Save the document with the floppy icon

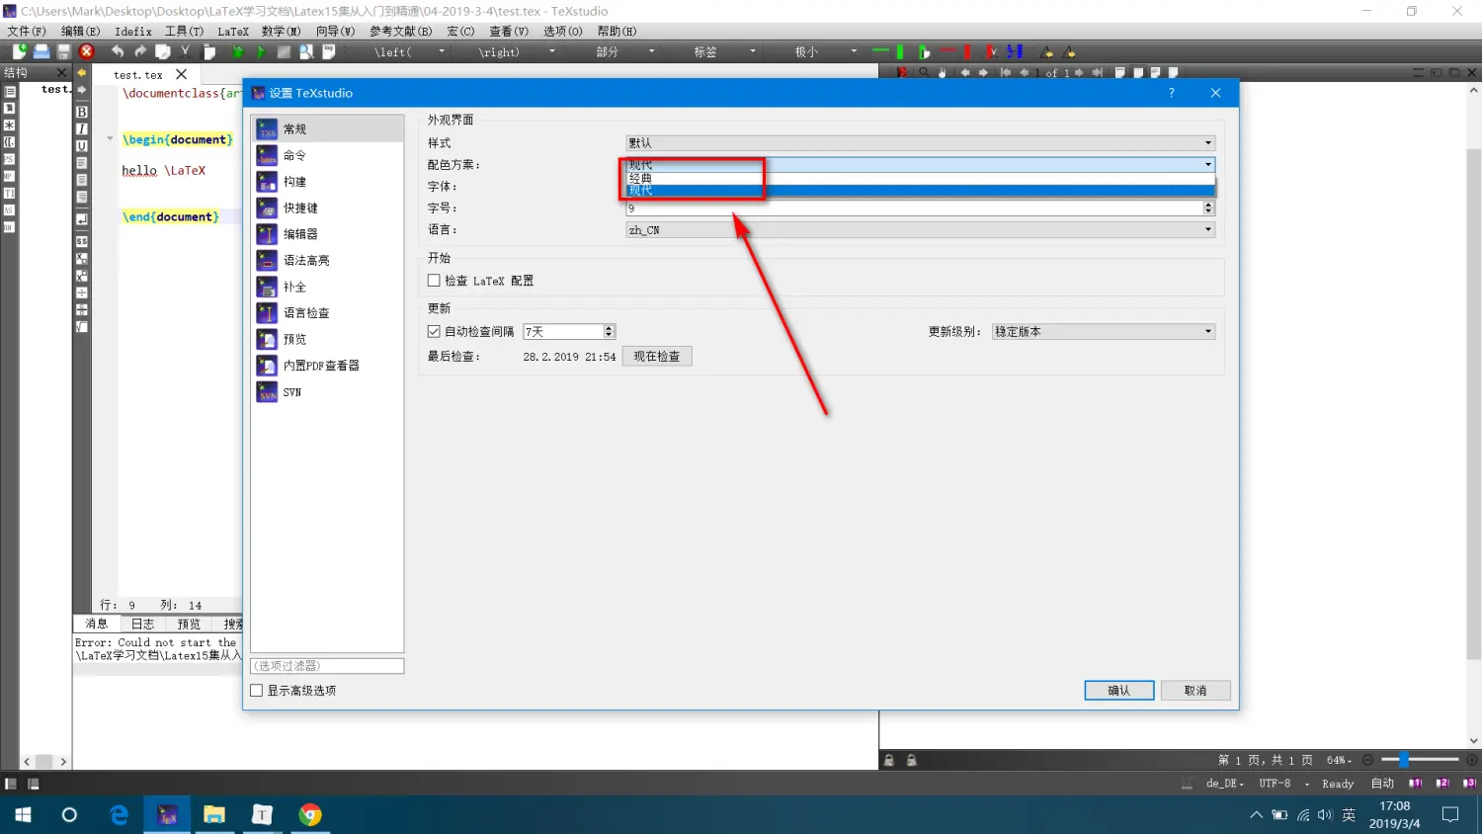(64, 51)
